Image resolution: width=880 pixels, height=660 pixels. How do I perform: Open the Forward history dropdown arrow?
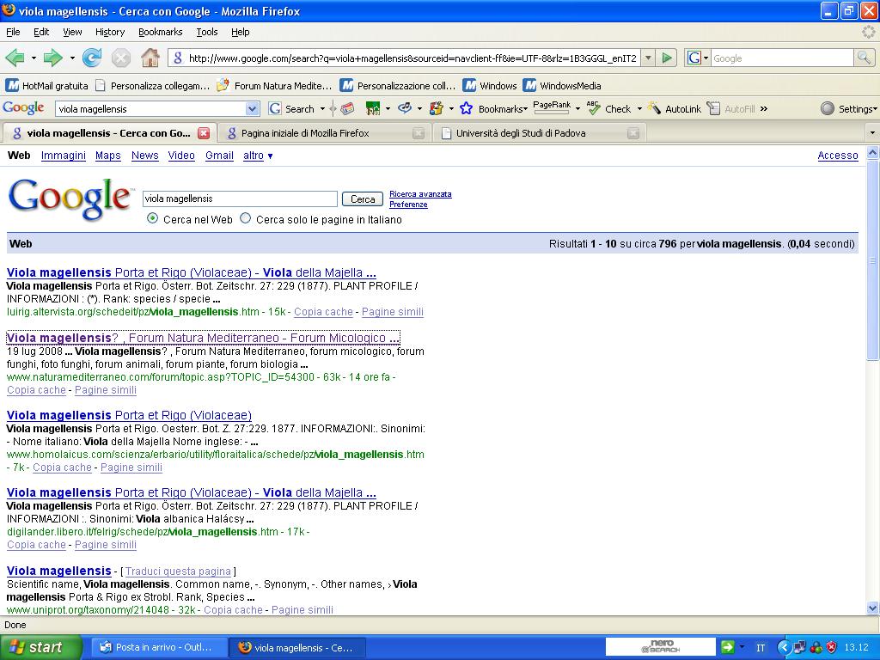coord(72,58)
